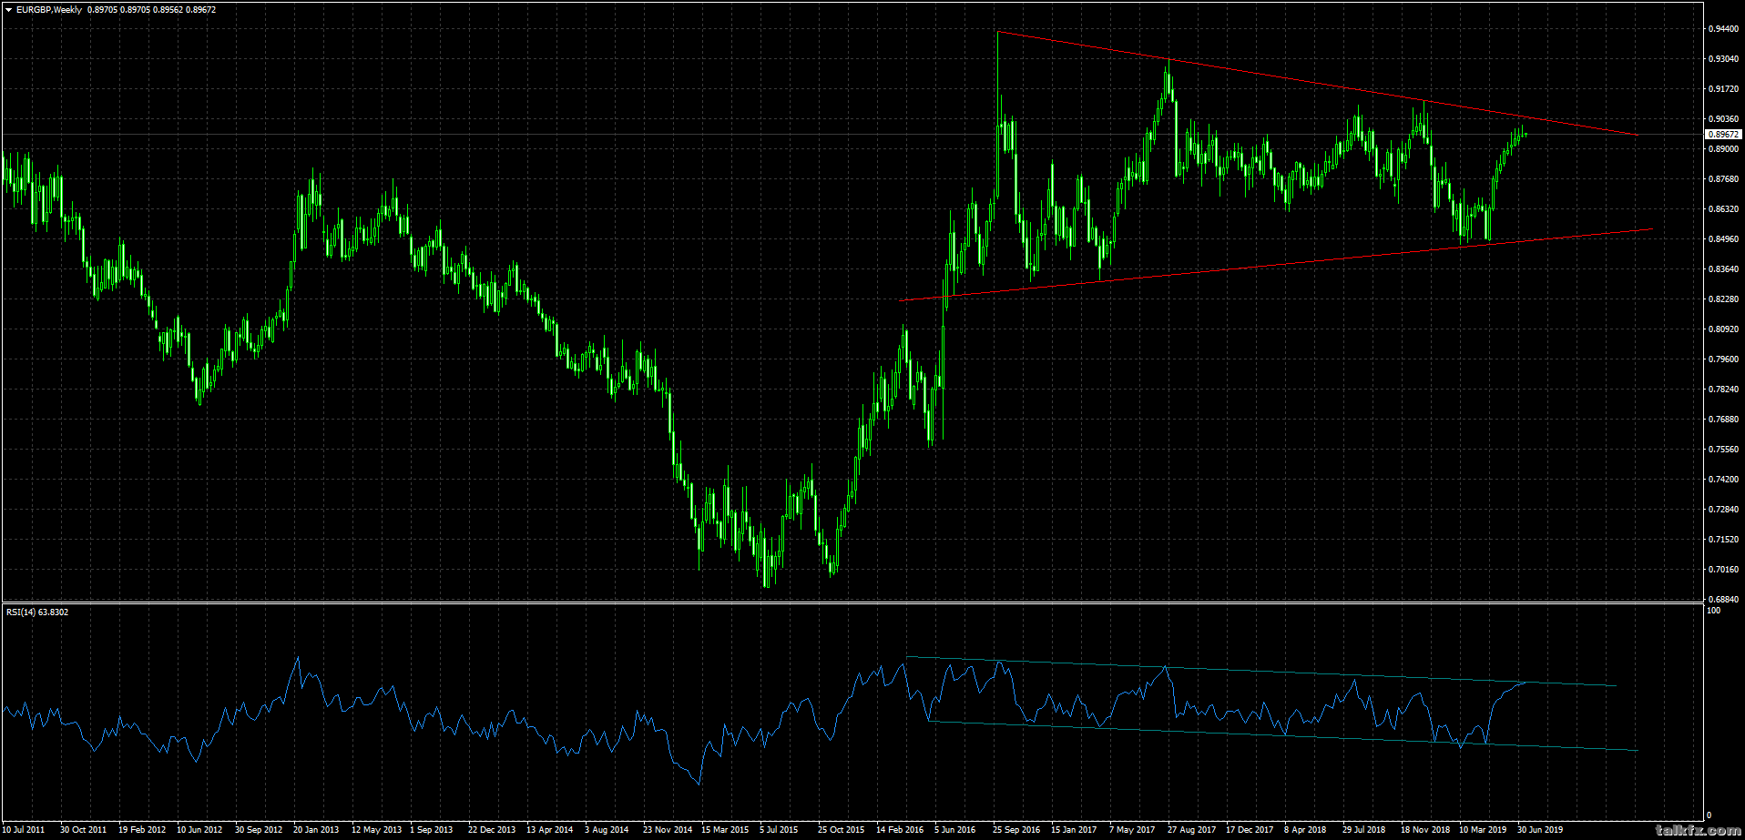Viewport: 1745px width, 840px height.
Task: Select the 7 May 2017 date label
Action: point(1132,830)
